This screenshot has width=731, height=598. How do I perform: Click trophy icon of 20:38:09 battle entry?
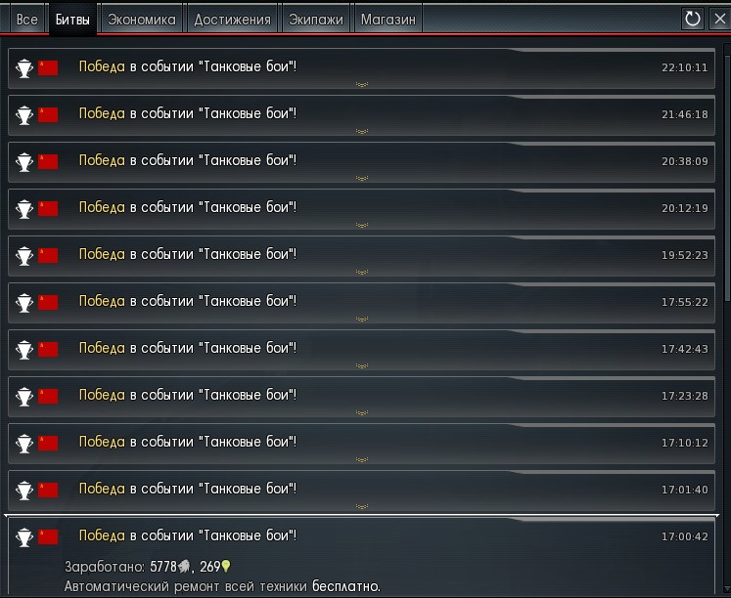(x=24, y=162)
